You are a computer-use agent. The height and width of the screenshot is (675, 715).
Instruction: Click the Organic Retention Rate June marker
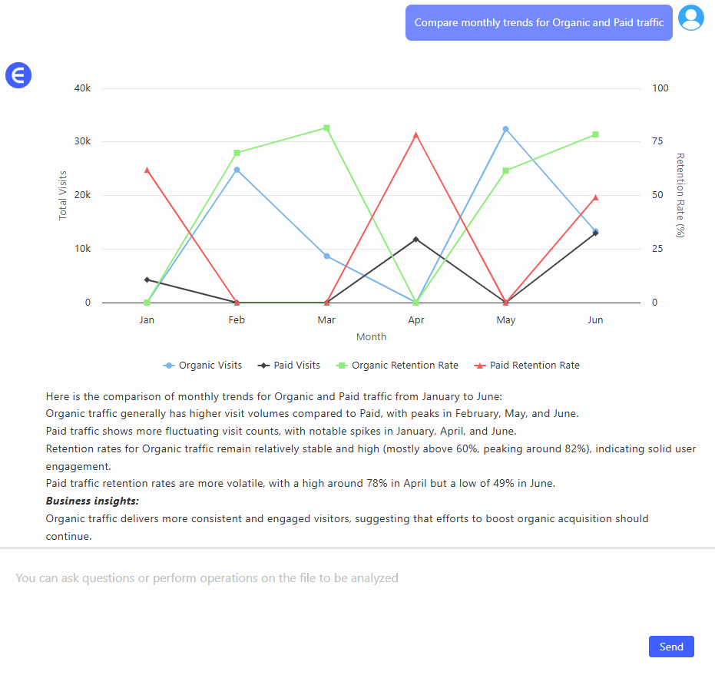tap(595, 134)
